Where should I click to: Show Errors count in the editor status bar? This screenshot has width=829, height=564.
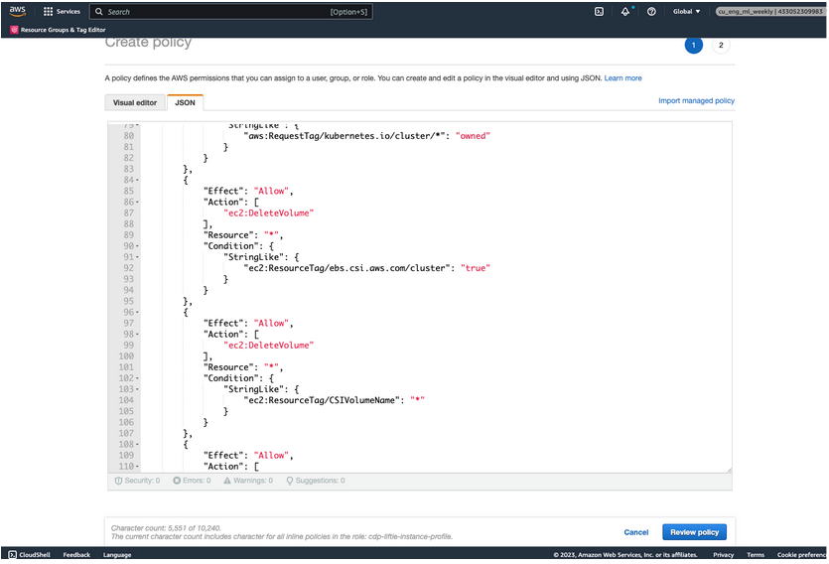191,481
